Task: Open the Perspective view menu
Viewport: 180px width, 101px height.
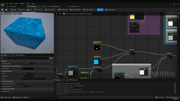Action: coord(8,13)
